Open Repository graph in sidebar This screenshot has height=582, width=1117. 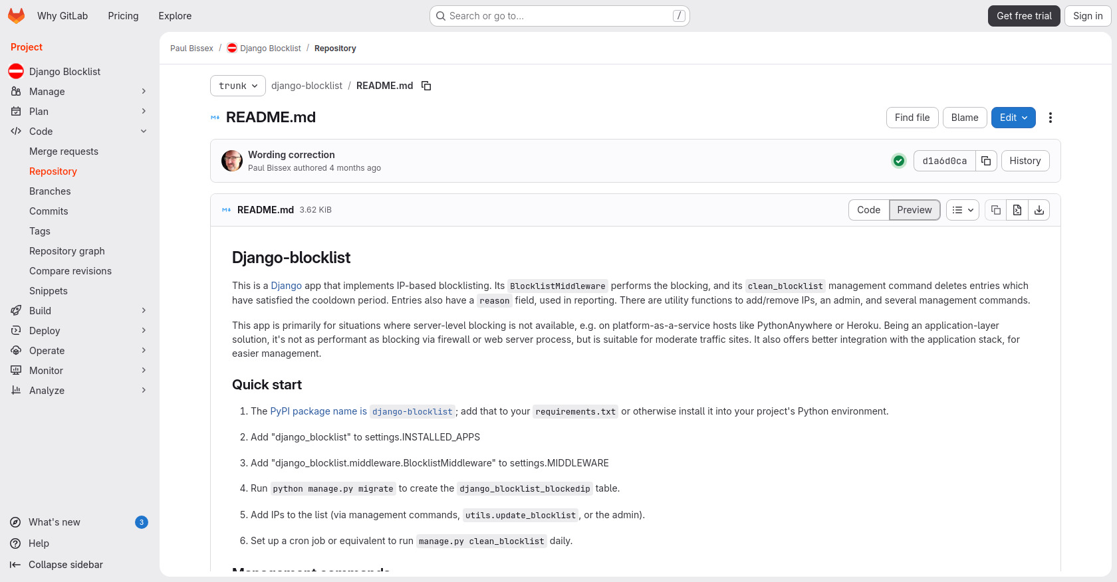[x=67, y=251]
